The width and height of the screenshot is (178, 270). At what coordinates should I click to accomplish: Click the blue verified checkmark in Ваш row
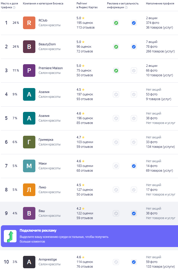134,213
